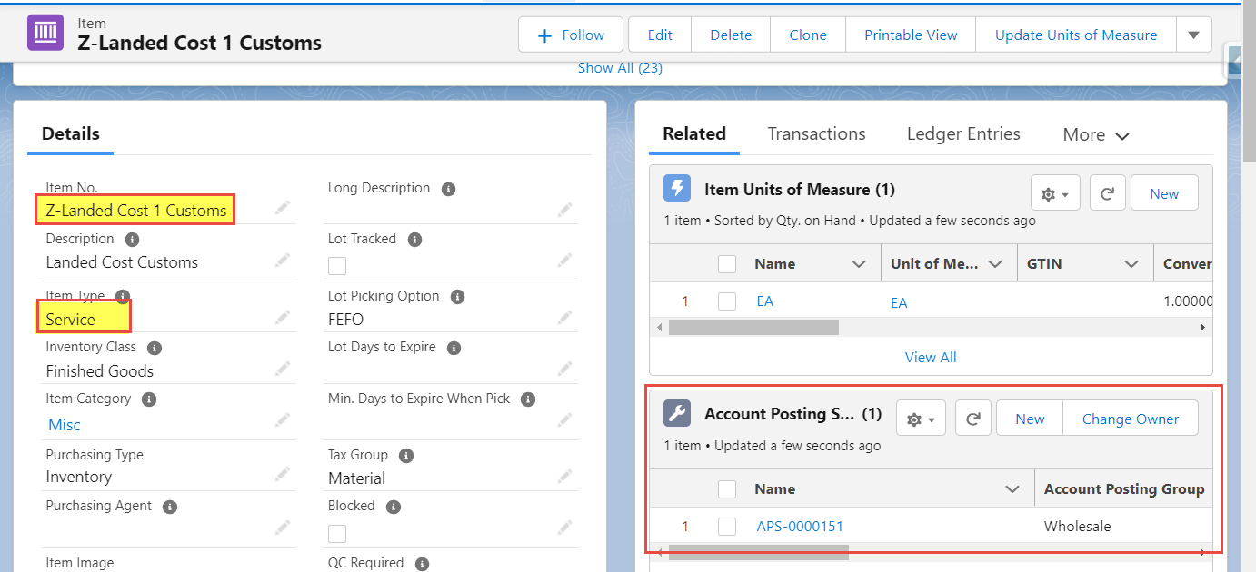
Task: Switch to the Transactions tab
Action: [x=816, y=133]
